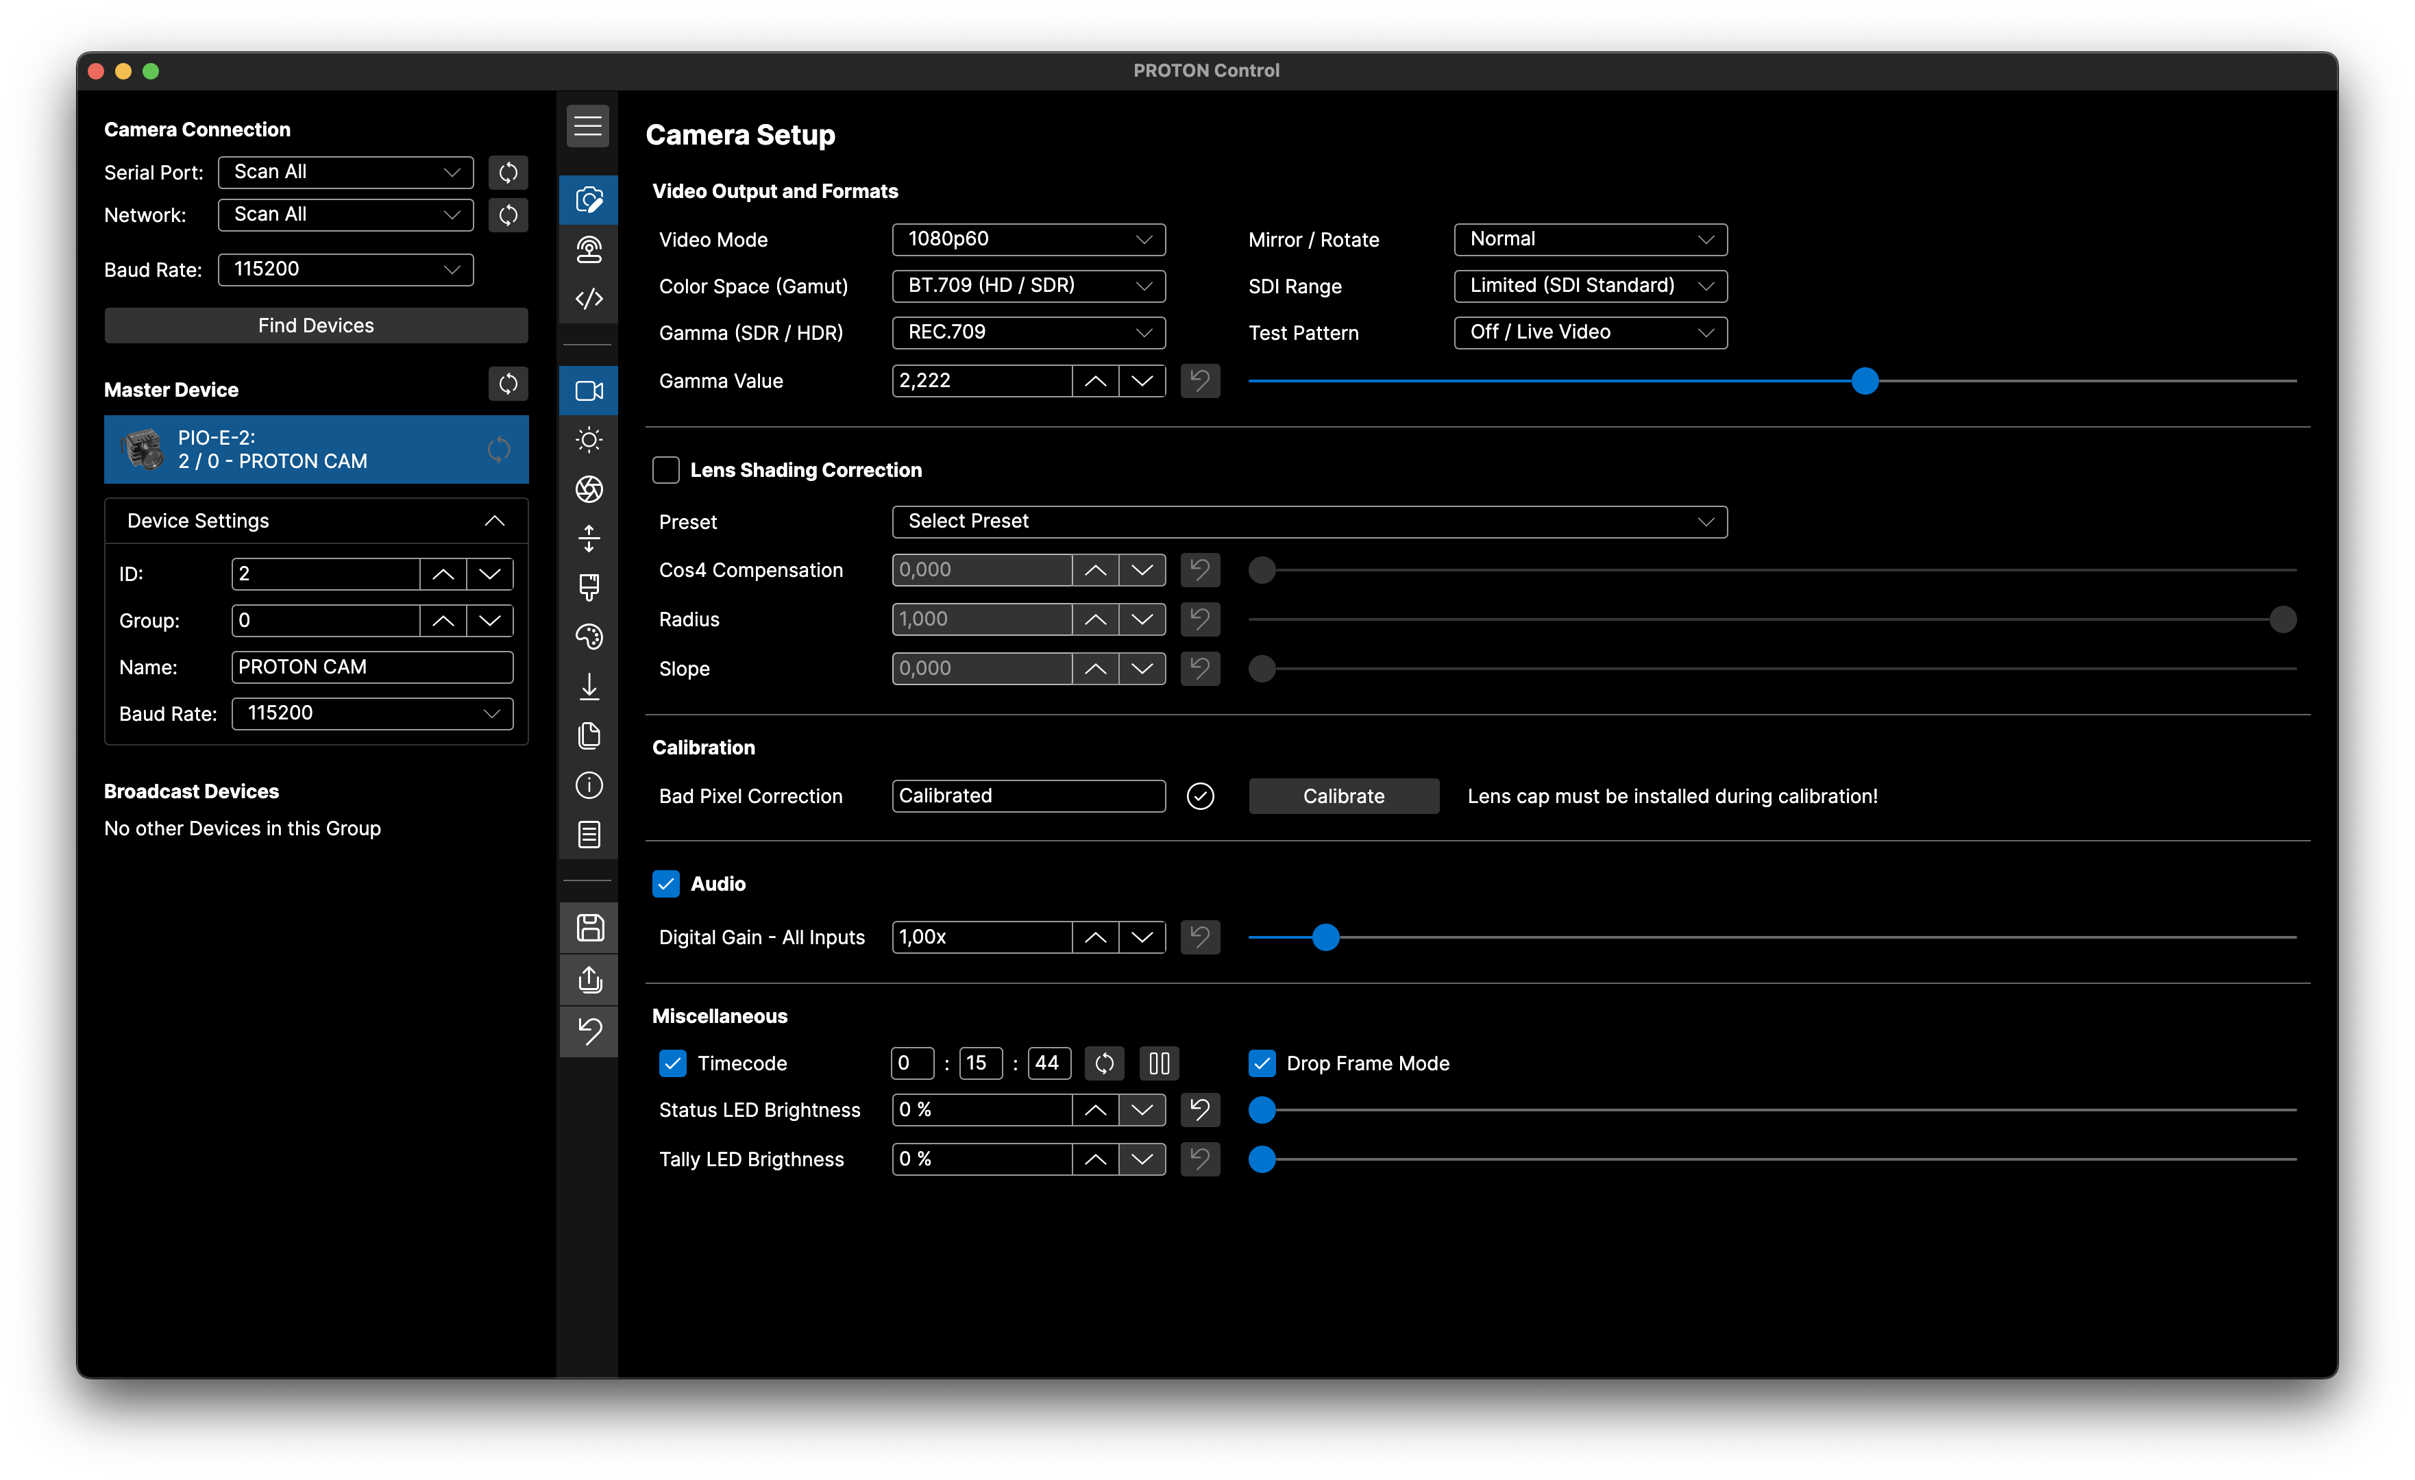
Task: Expand the Test Pattern dropdown
Action: point(1590,332)
